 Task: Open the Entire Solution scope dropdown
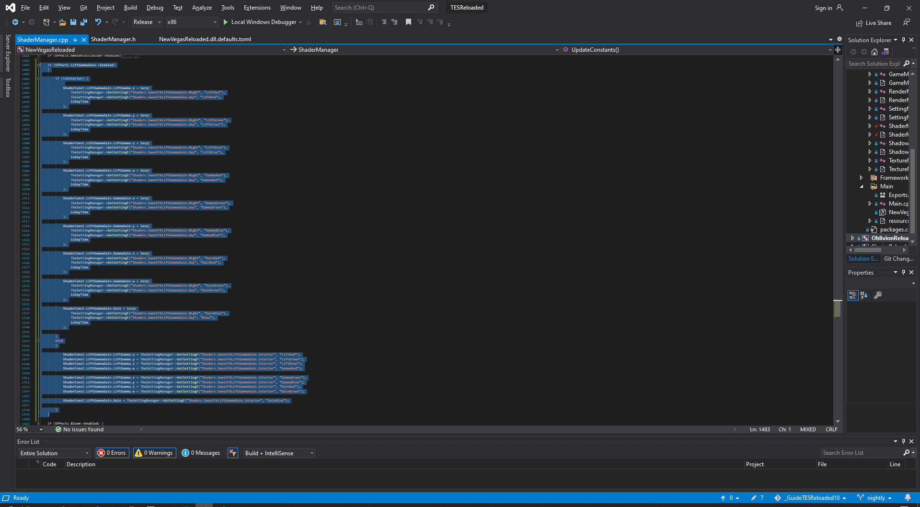(x=54, y=453)
